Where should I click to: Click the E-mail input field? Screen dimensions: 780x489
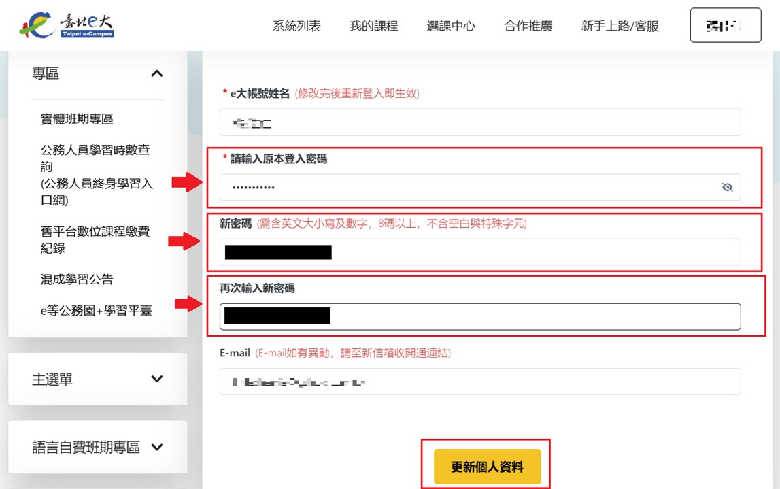479,382
